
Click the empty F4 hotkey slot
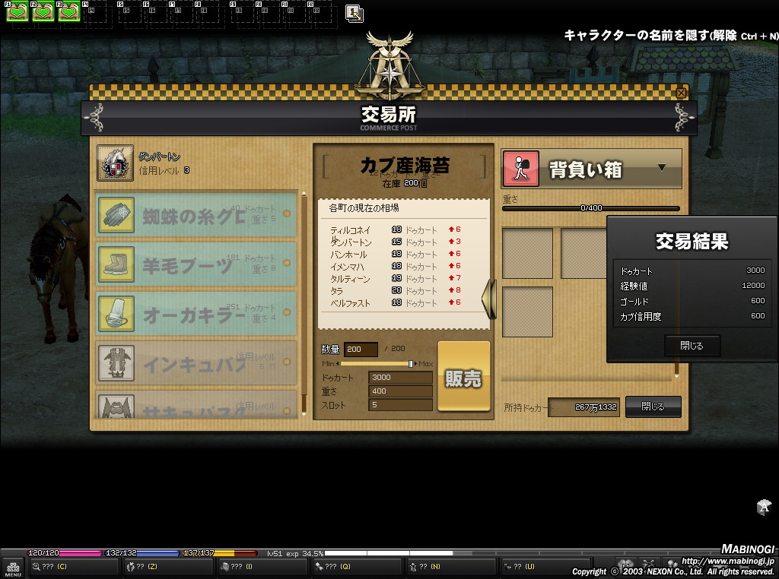[95, 12]
